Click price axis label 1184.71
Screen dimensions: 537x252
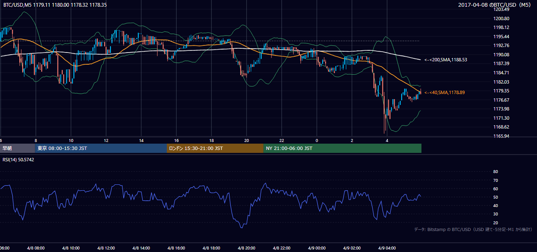(x=501, y=73)
